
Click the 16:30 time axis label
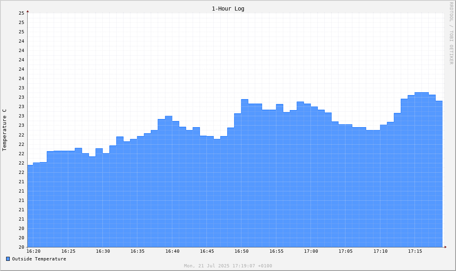coord(103,251)
